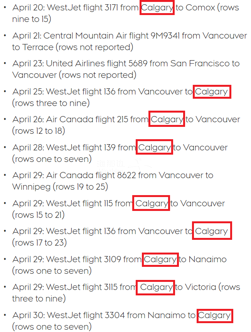Click Calgary in April 29 flight 136 entry

point(212,231)
